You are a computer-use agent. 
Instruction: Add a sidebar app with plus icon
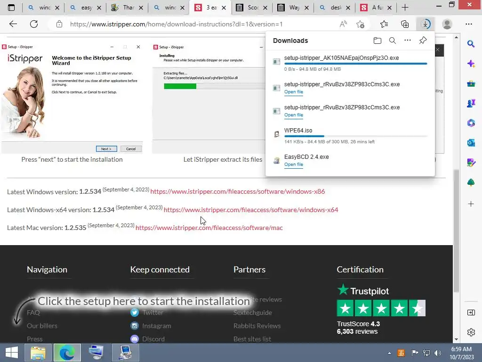(x=471, y=204)
